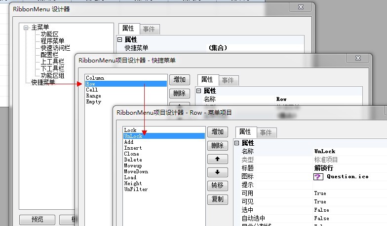Select Insert in the Row items list
Viewport: 387px width, 226px height.
164,148
